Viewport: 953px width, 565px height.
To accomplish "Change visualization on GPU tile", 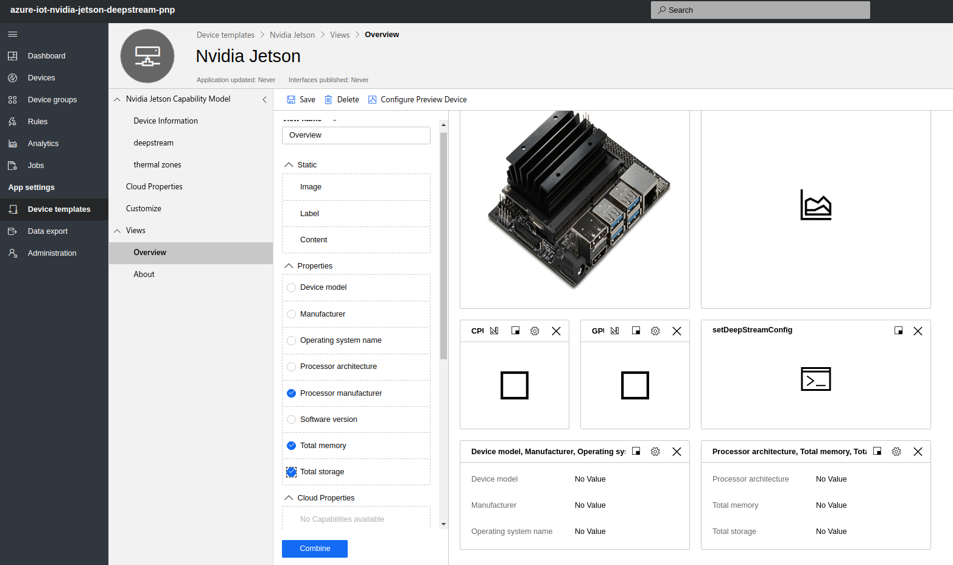I will [614, 331].
